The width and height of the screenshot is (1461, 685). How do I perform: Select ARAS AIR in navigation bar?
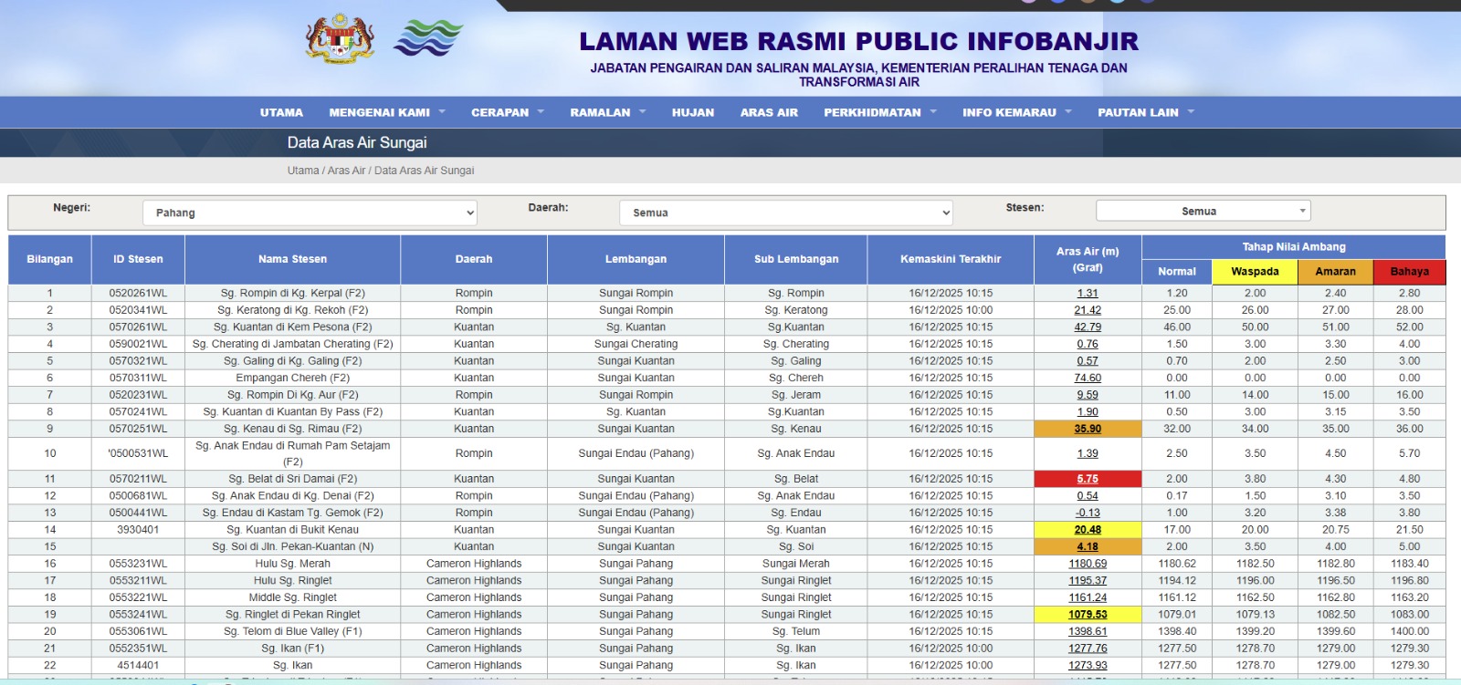coord(769,112)
